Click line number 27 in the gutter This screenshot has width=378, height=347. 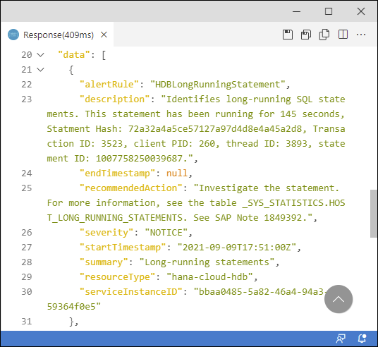27,248
